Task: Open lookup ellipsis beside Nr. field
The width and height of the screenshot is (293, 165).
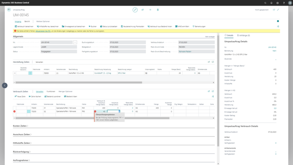Action: tap(75, 42)
